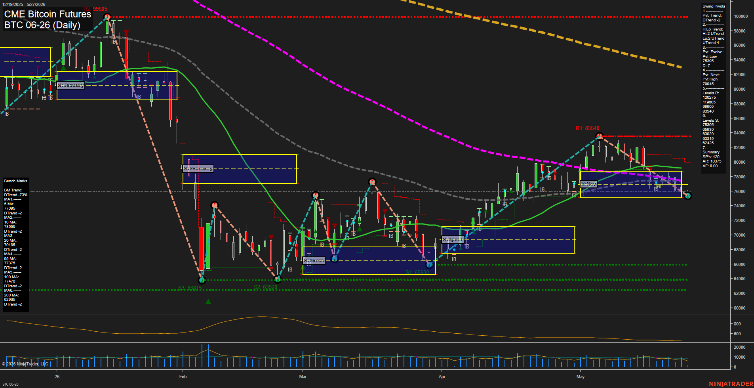Click the green up-triangle below the February low

[x=208, y=302]
